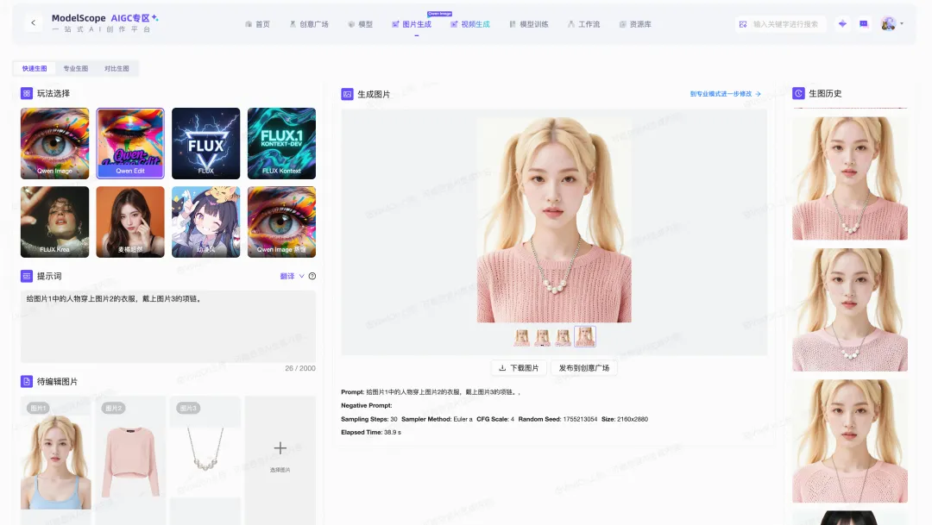Click into the prompt text area
Image resolution: width=932 pixels, height=525 pixels.
point(168,326)
